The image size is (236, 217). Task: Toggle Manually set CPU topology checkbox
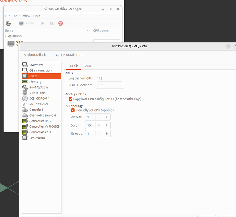pos(73,110)
